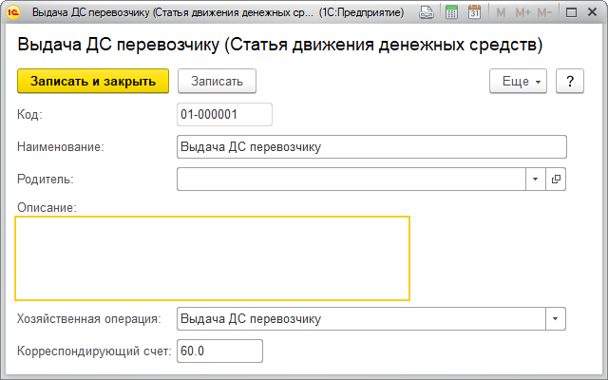Expand the Родитель dropdown arrow
Screen dimensions: 608x380
click(535, 179)
